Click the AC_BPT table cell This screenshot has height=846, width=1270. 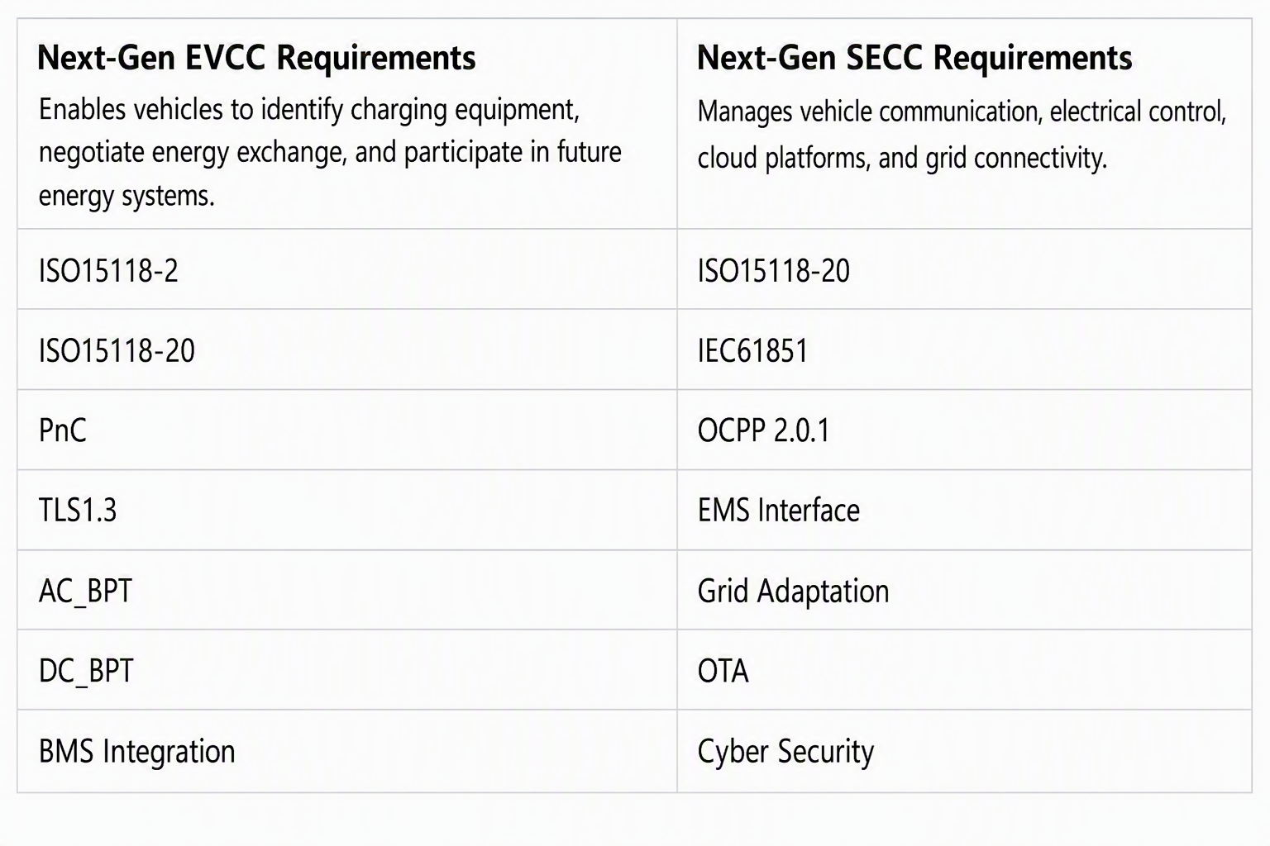347,591
